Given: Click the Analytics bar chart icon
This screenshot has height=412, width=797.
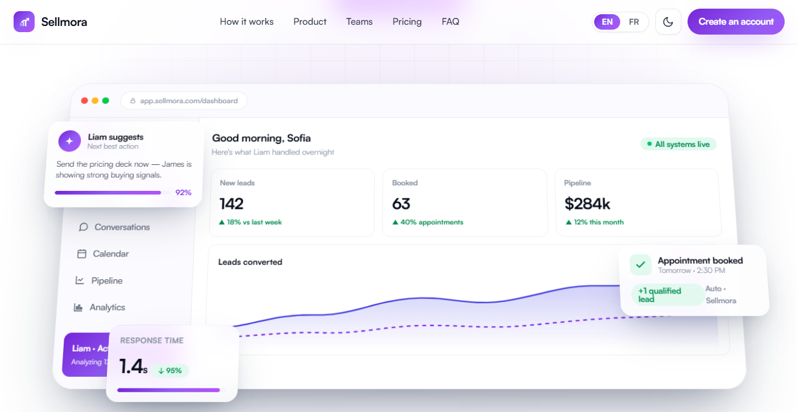Looking at the screenshot, I should pos(79,307).
